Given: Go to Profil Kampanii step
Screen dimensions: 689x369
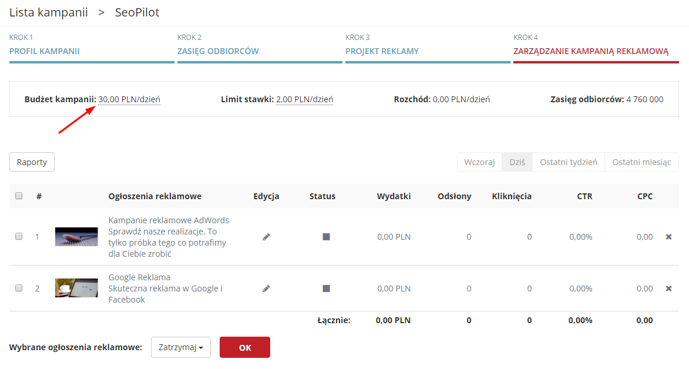Looking at the screenshot, I should (x=45, y=51).
